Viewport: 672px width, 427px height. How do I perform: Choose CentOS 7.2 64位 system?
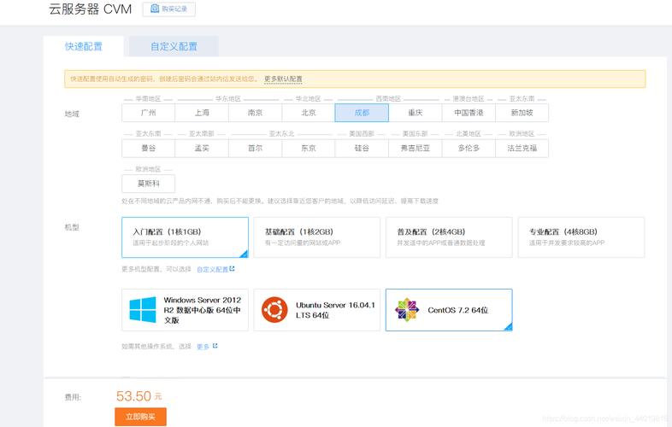point(449,310)
